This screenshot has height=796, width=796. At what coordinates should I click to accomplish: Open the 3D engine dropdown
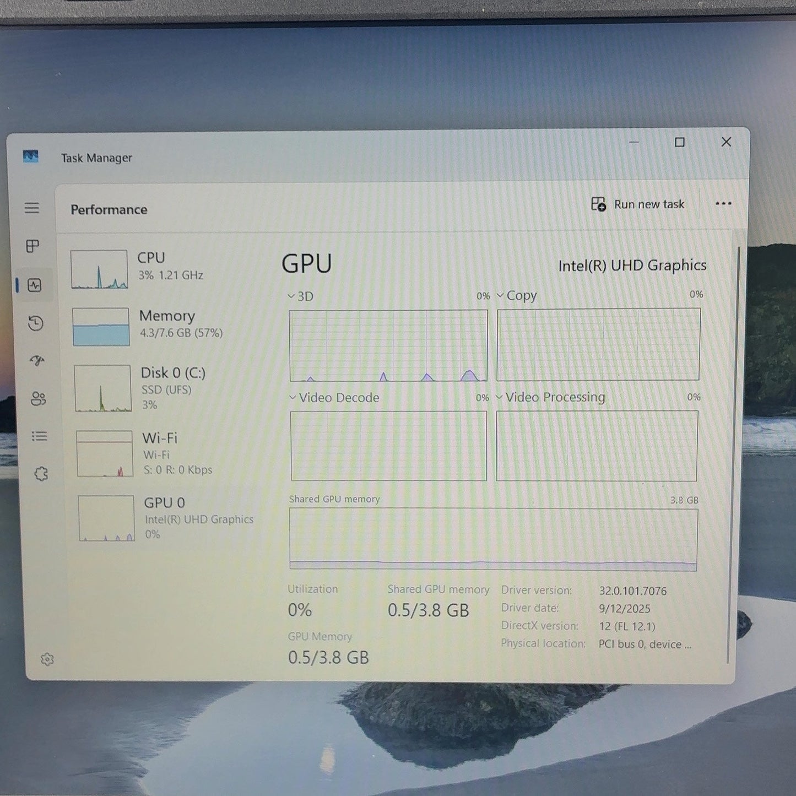point(300,296)
